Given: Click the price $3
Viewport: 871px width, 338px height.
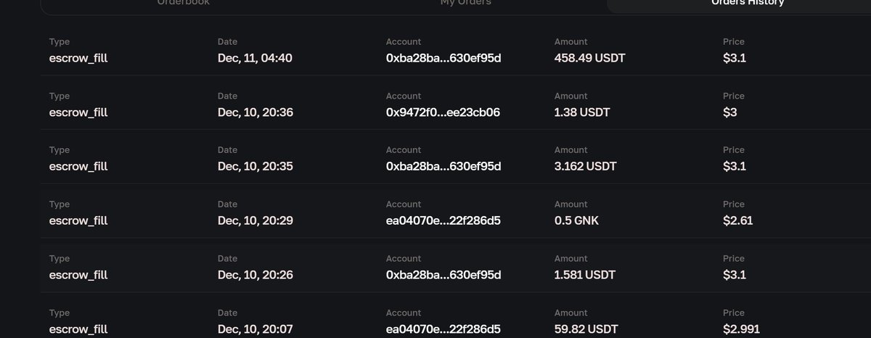Looking at the screenshot, I should point(730,112).
